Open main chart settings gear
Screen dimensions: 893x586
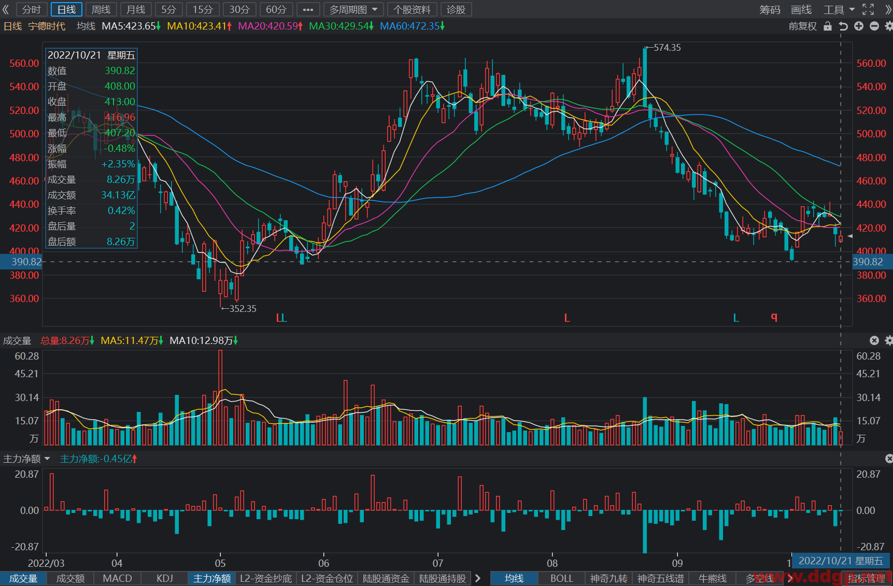click(x=888, y=26)
